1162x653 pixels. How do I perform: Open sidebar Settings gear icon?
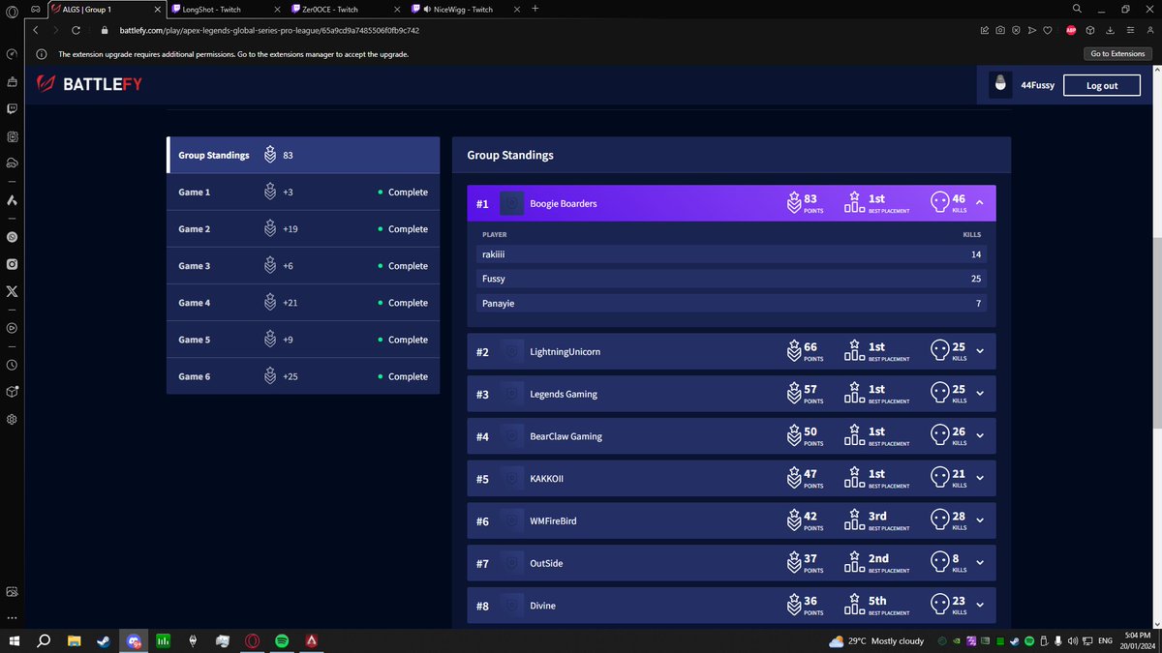[x=12, y=419]
